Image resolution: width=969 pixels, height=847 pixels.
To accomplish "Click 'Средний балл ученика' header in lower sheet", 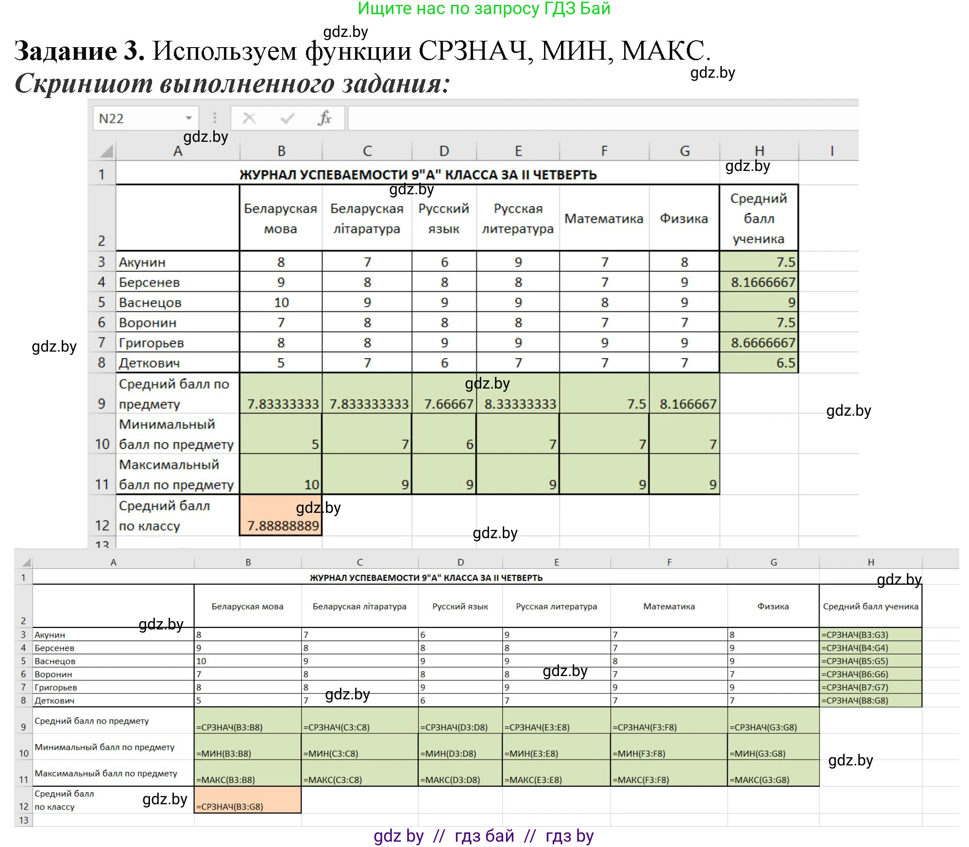I will tap(870, 606).
